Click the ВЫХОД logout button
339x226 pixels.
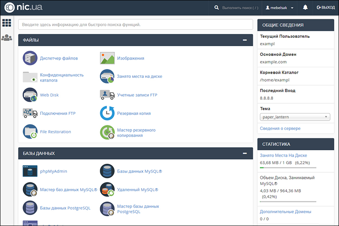[x=325, y=8]
